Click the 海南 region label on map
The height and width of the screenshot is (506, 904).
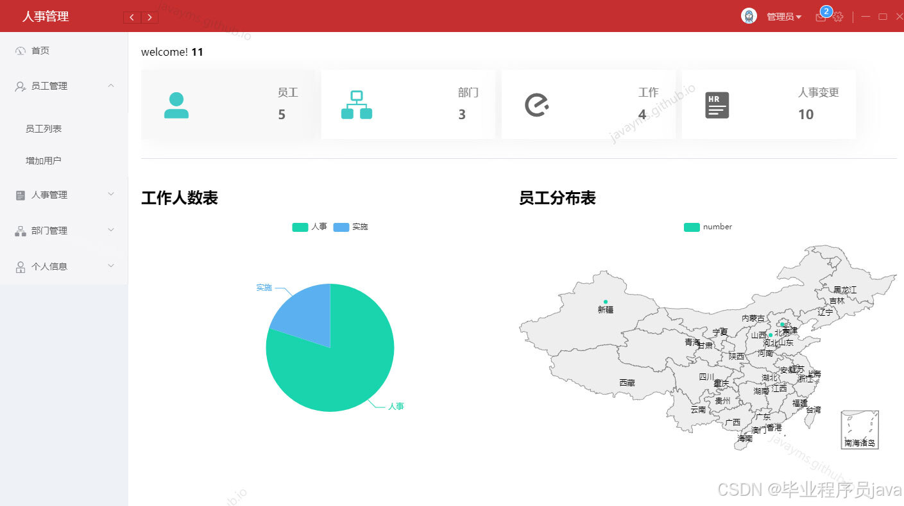[x=745, y=439]
